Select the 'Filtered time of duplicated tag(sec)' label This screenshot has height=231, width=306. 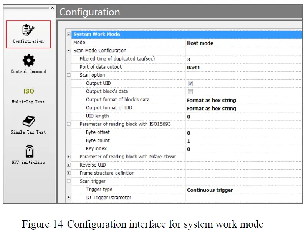point(117,59)
